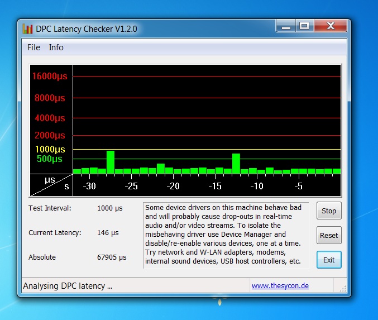Click the -30 time axis label
378x320 pixels.
coord(89,186)
